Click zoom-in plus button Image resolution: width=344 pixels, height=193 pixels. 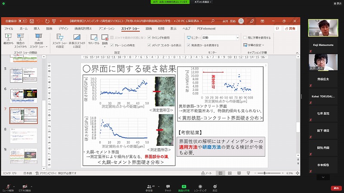pyautogui.click(x=283, y=173)
